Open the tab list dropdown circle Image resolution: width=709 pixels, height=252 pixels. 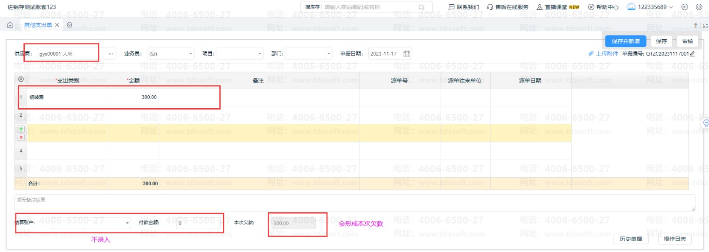pyautogui.click(x=70, y=25)
